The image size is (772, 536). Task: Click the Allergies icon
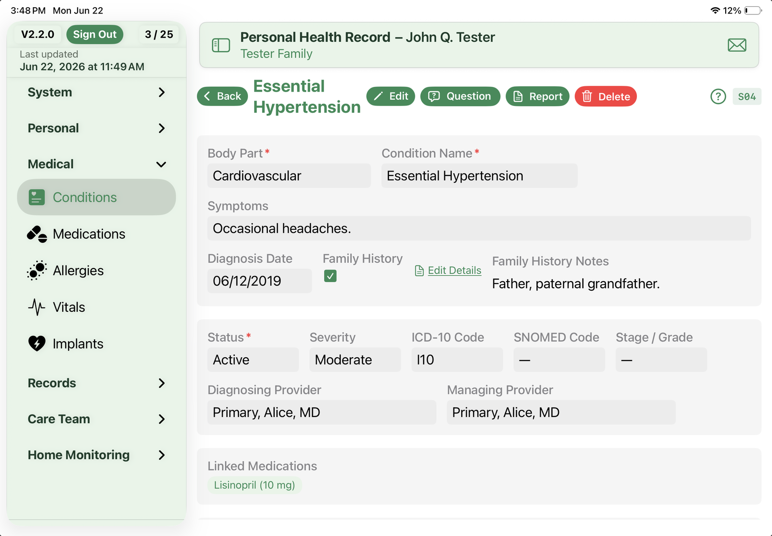[x=37, y=270]
